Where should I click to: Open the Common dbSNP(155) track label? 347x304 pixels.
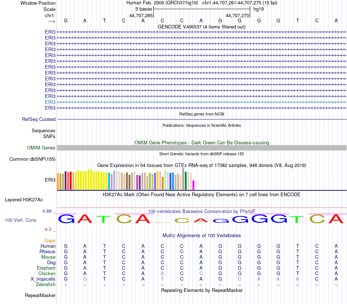click(32, 159)
